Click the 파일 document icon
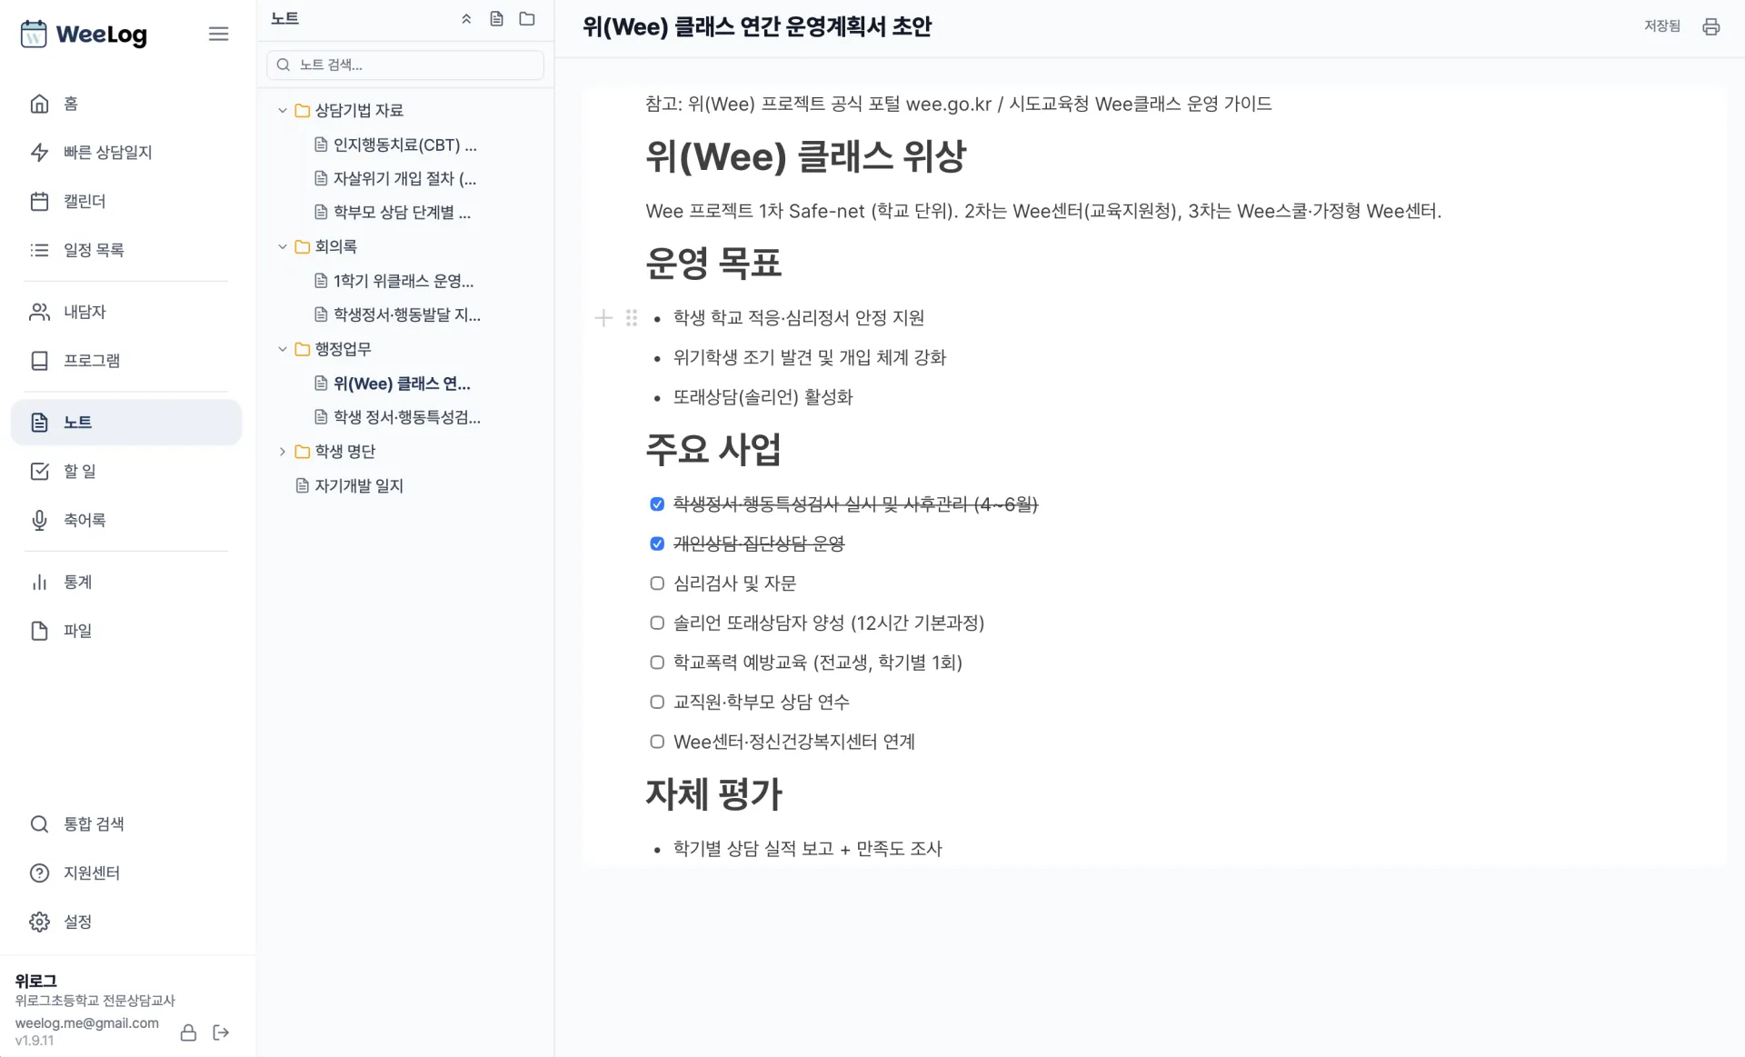The image size is (1745, 1057). (x=39, y=631)
